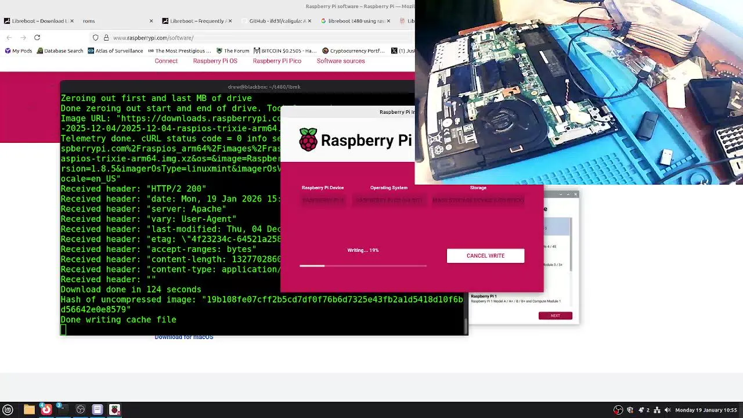The width and height of the screenshot is (743, 418).
Task: Select Raspberry Pi 1 in device list
Action: tap(515, 298)
